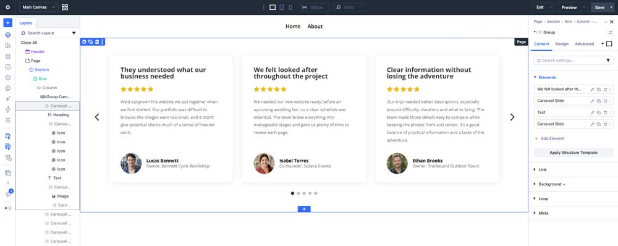This screenshot has width=618, height=246.
Task: Toggle the dark mode switch in sidebar
Action: [8, 208]
